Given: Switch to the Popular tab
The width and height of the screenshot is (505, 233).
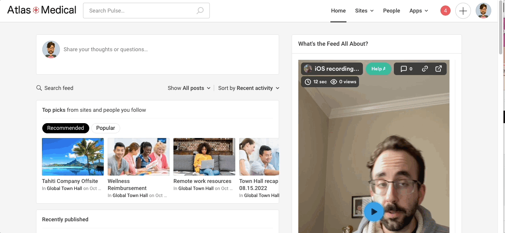Looking at the screenshot, I should click(x=106, y=128).
